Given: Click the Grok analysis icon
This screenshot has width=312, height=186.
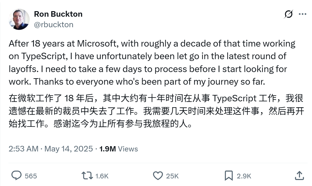Looking at the screenshot, I should point(289,14).
